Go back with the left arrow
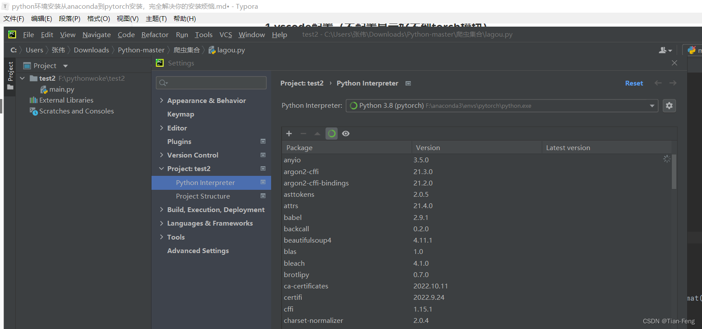702x329 pixels. coord(658,83)
